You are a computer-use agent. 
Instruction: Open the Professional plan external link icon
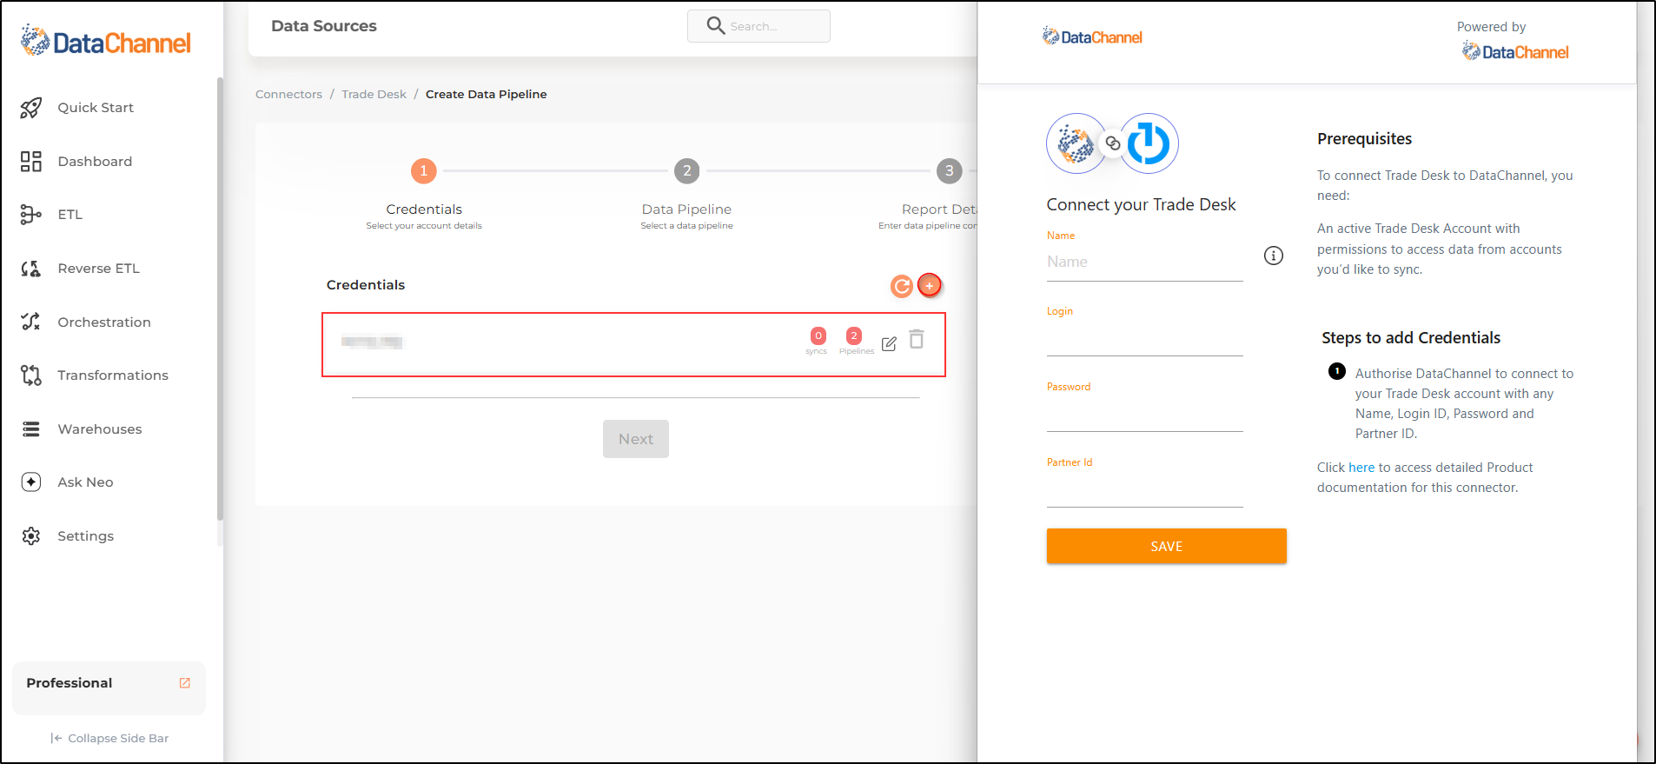185,683
